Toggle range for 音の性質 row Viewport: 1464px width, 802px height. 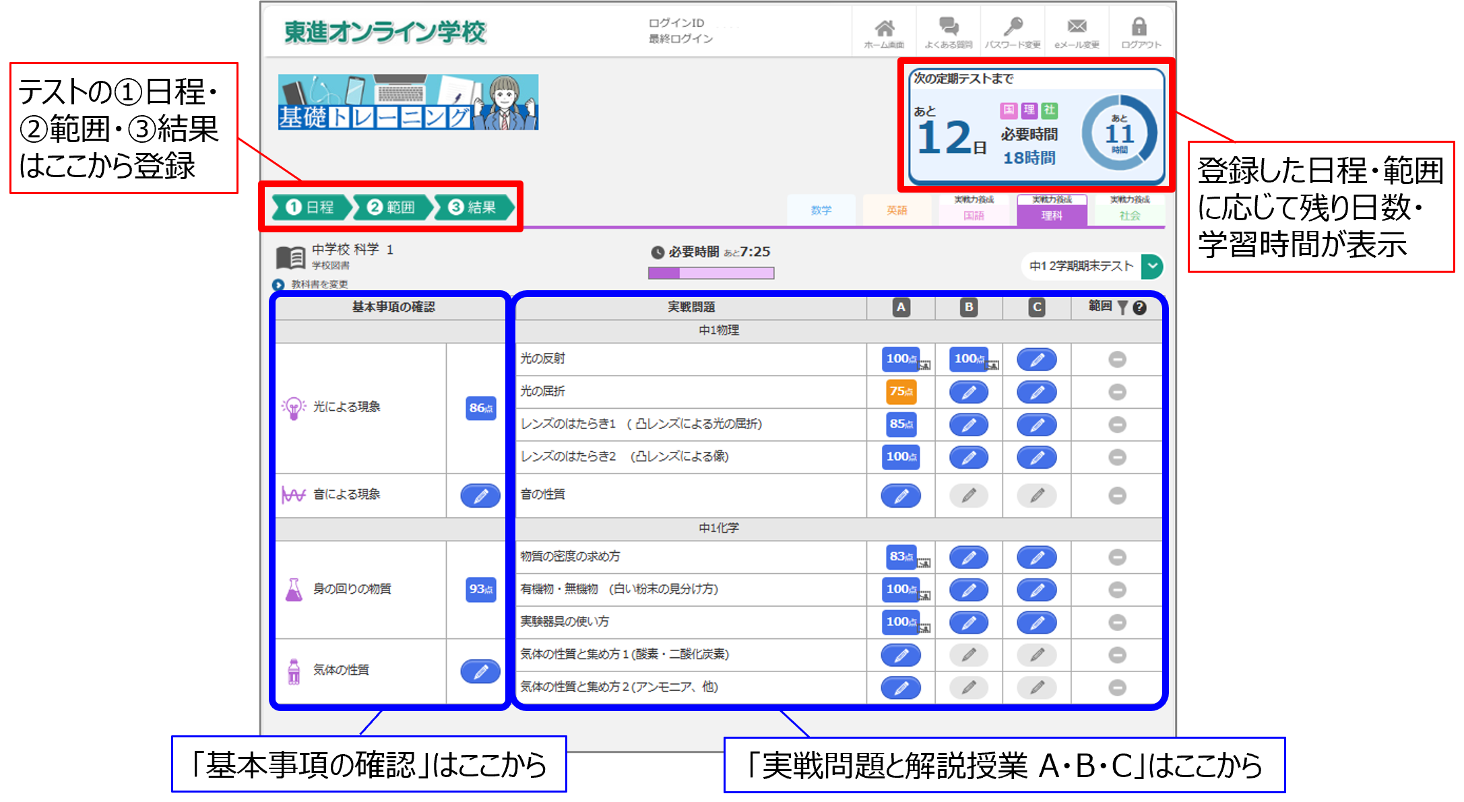point(1117,496)
